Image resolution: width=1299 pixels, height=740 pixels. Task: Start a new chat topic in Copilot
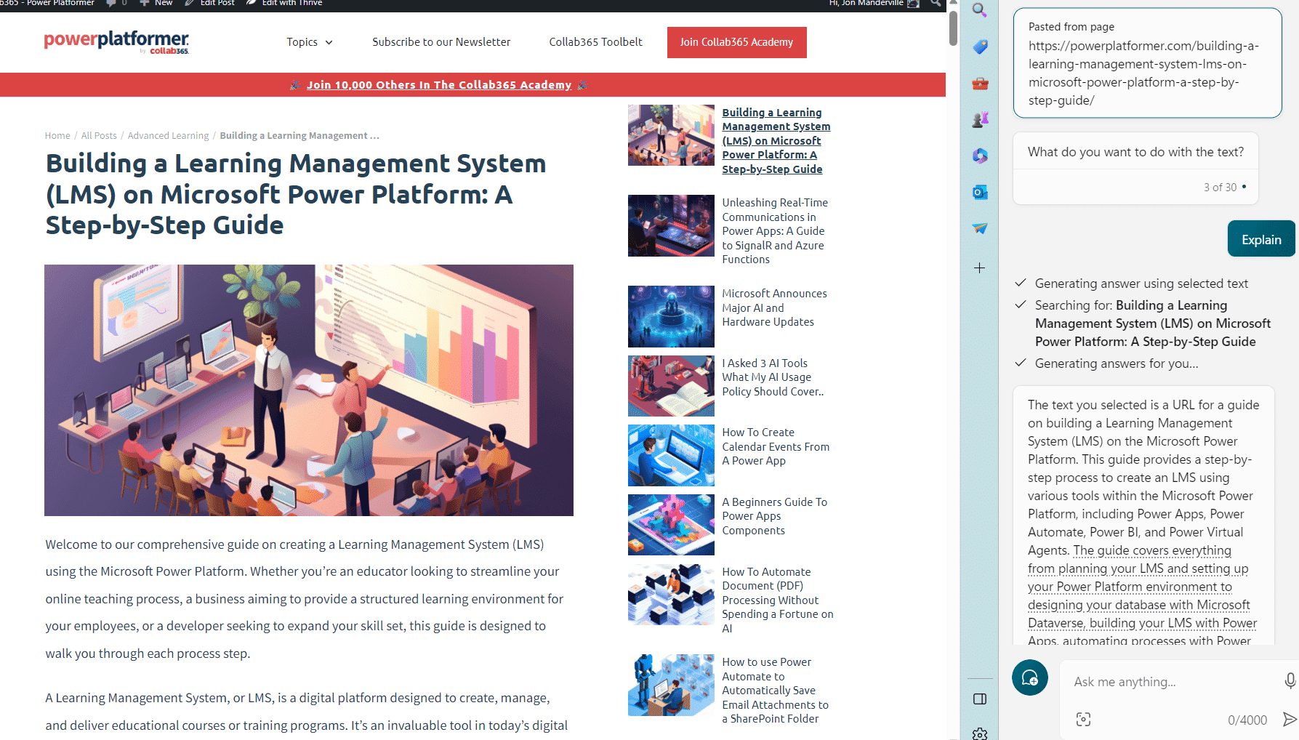pos(1029,678)
